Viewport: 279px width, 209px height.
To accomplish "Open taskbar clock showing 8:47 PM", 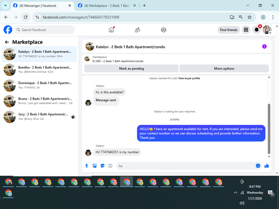I will [255, 192].
